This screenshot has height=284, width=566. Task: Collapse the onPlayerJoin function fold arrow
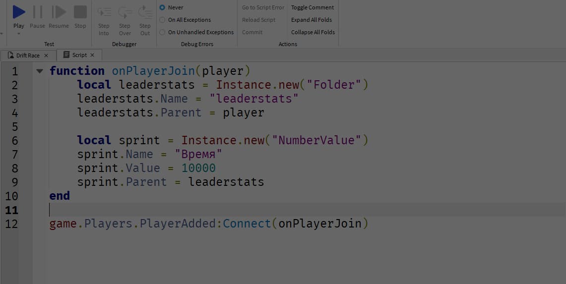[x=40, y=71]
